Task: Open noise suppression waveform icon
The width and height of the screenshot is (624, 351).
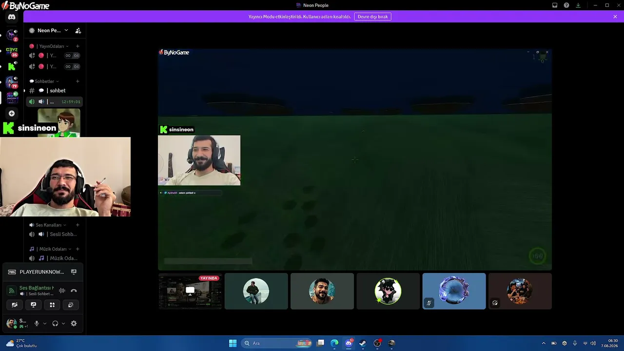Action: point(62,291)
